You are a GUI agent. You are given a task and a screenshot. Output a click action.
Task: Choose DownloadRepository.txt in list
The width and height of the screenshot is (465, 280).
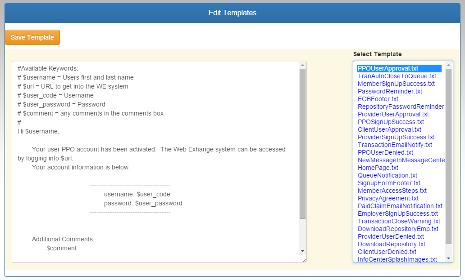pos(391,244)
